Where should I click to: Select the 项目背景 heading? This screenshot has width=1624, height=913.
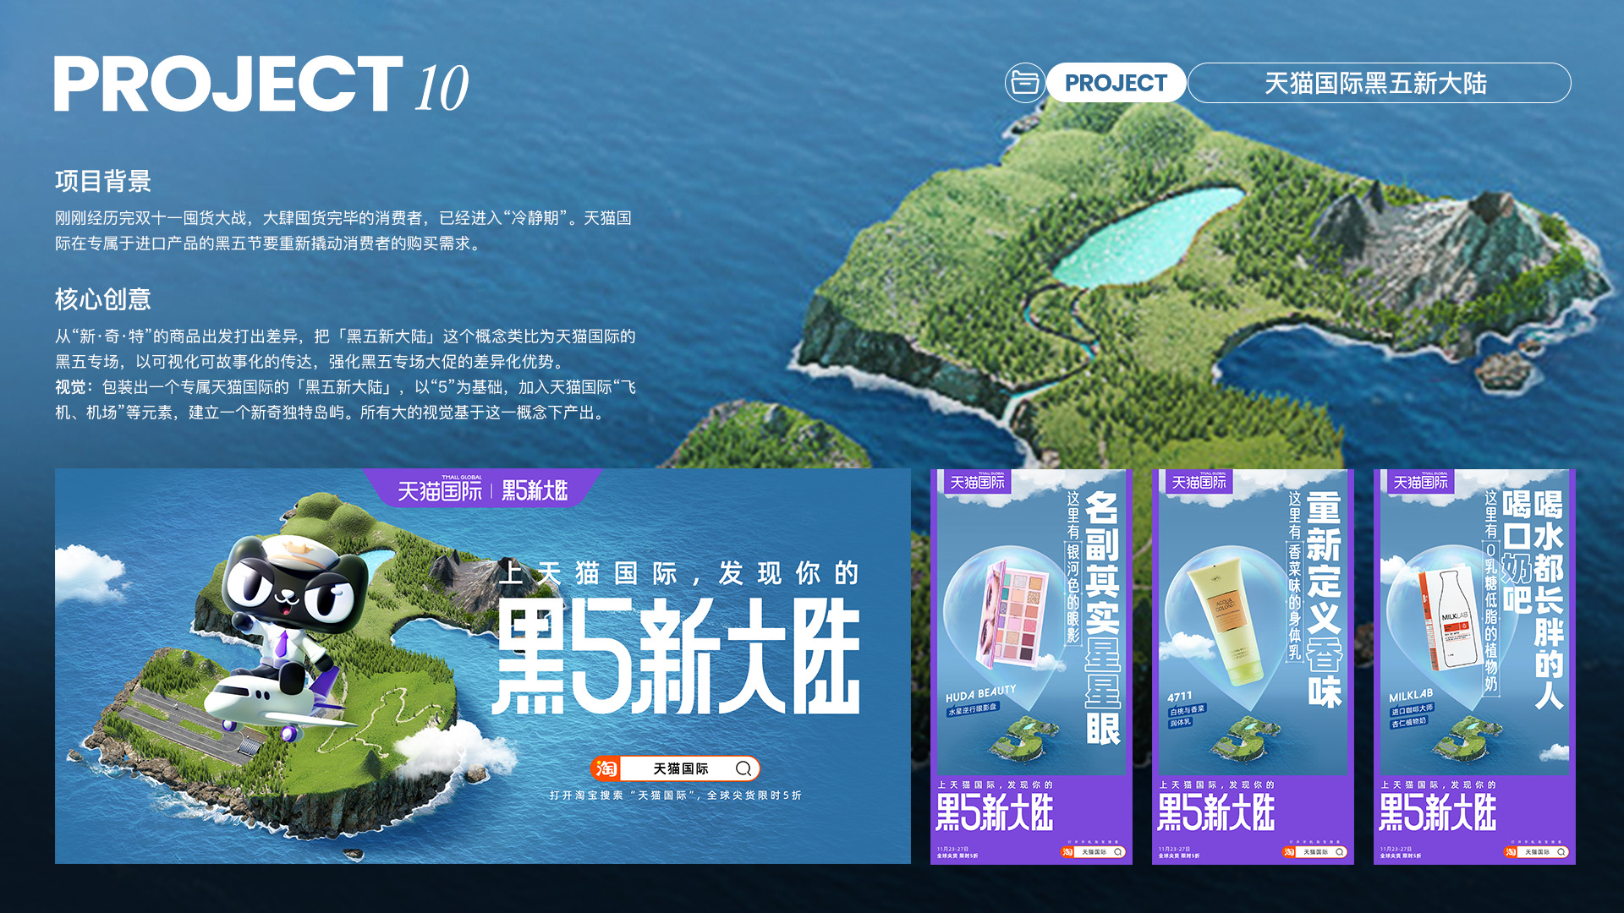(x=103, y=181)
